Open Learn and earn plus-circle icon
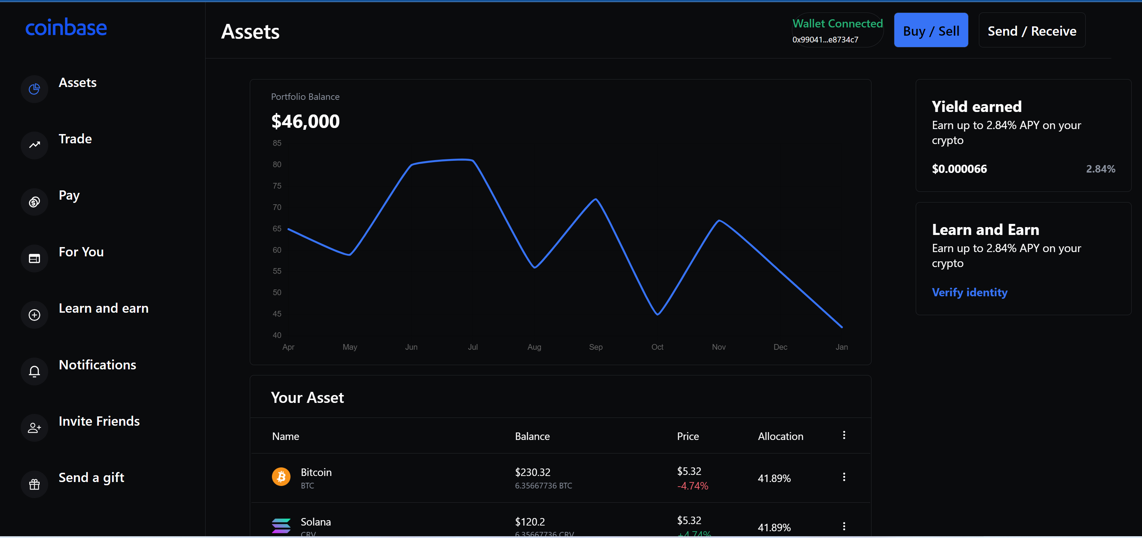 (34, 315)
